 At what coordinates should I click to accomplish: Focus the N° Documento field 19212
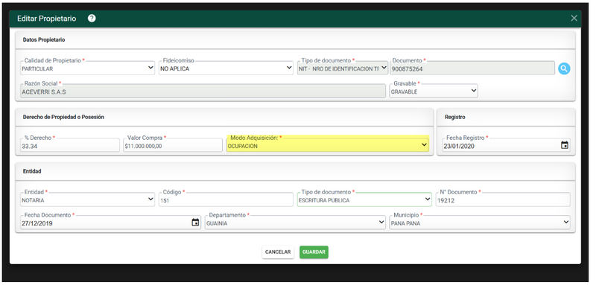(503, 200)
